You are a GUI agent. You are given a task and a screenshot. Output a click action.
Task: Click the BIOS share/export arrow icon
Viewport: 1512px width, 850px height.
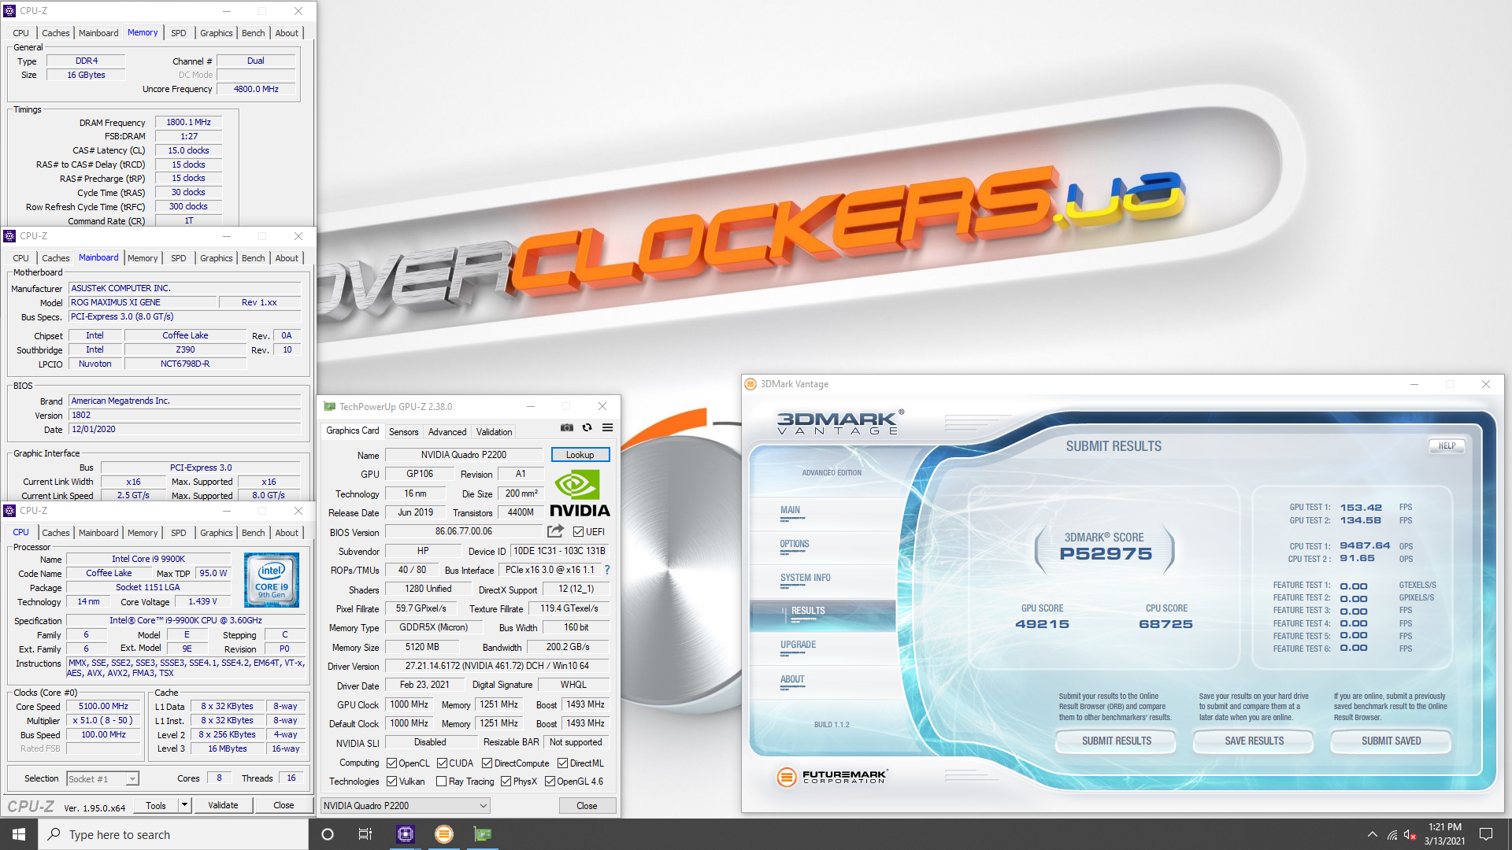(x=556, y=531)
